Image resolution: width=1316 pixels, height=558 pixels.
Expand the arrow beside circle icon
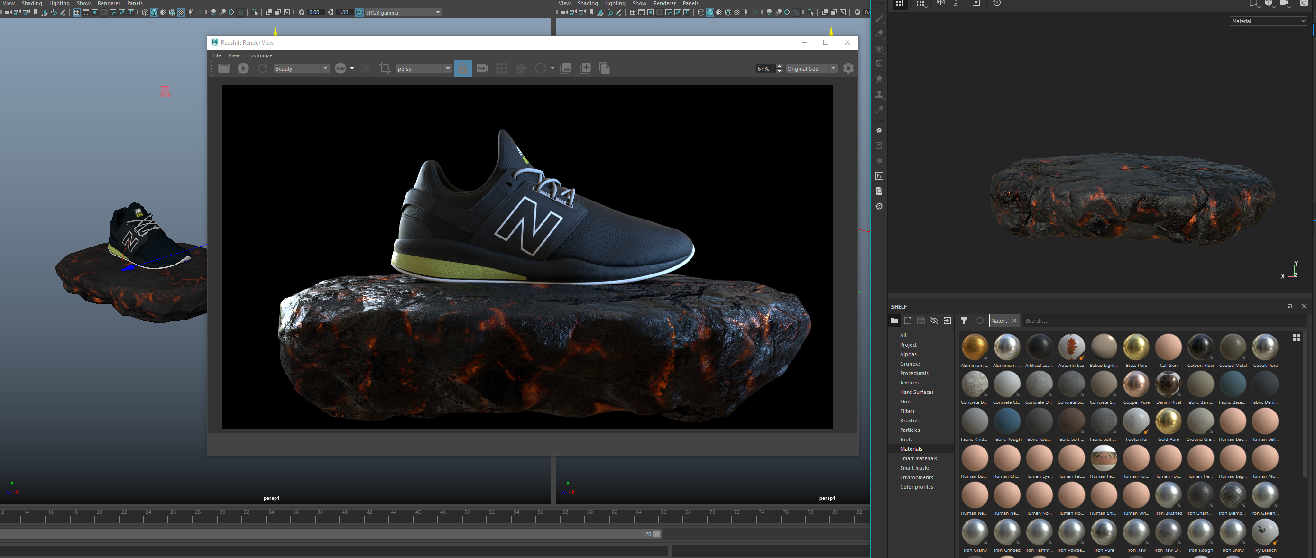[552, 68]
